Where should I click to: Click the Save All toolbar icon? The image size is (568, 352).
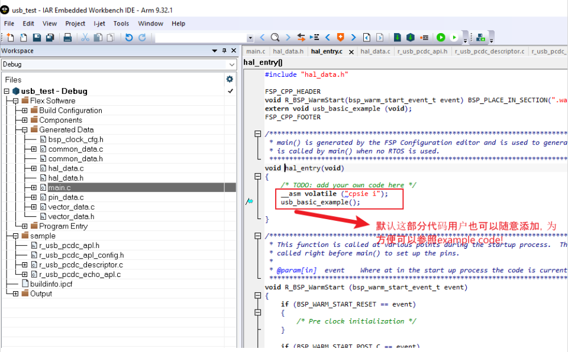coord(50,37)
